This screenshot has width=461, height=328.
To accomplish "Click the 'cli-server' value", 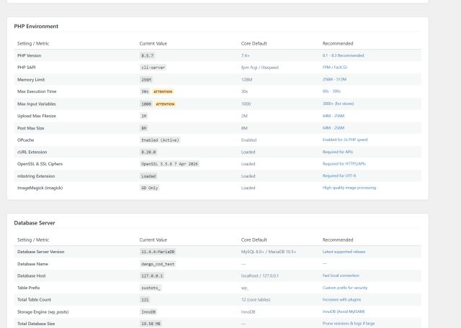I will (153, 68).
